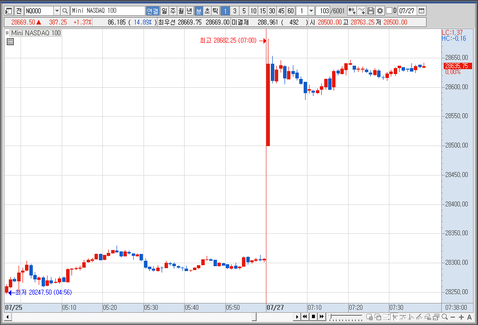Click the rewind replay button
The image size is (478, 325).
click(305, 317)
